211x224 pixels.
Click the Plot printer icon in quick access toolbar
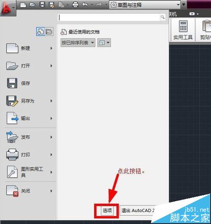coord(76,5)
